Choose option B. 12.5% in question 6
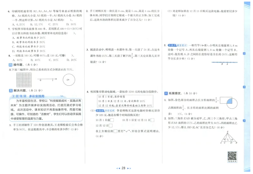The width and height of the screenshot is (253, 174). pos(37,24)
